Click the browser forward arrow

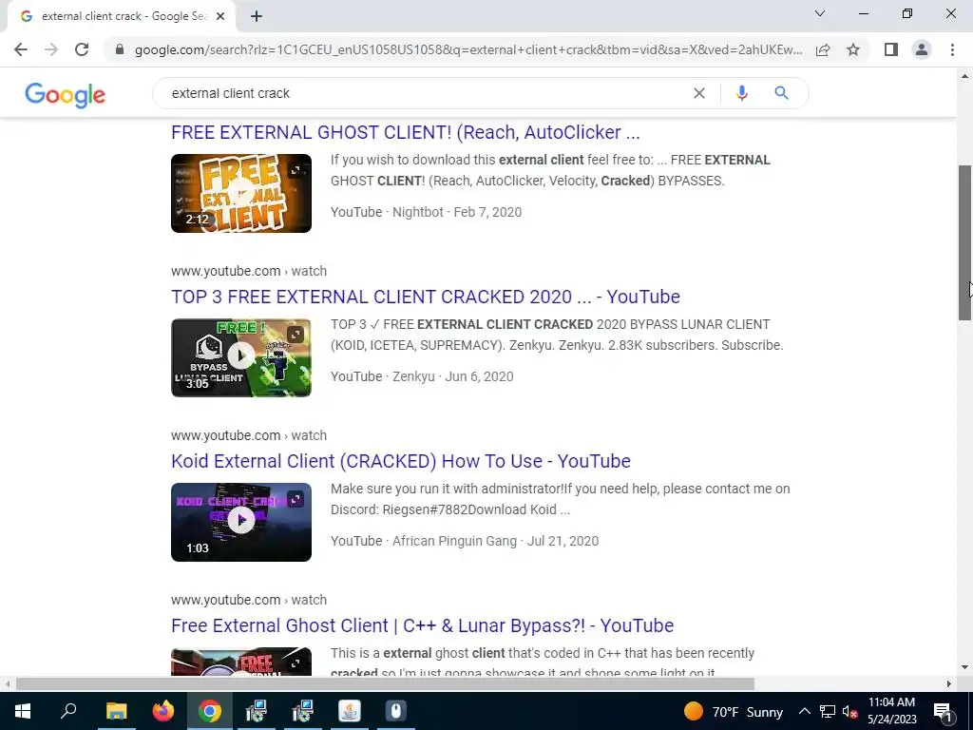click(x=51, y=49)
